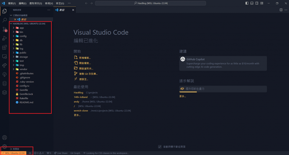The height and width of the screenshot is (155, 289).
Task: Click Git Graph in status bar
Action: pos(75,153)
